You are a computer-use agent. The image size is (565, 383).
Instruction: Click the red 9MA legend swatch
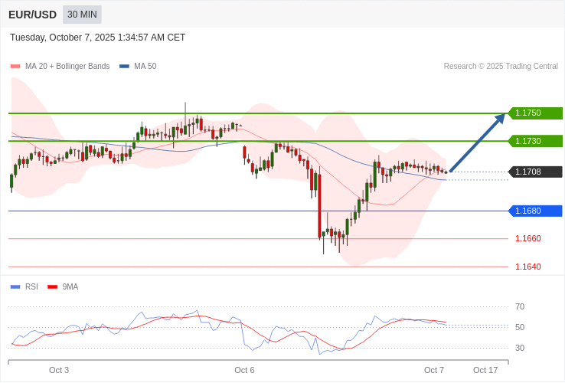pyautogui.click(x=52, y=287)
